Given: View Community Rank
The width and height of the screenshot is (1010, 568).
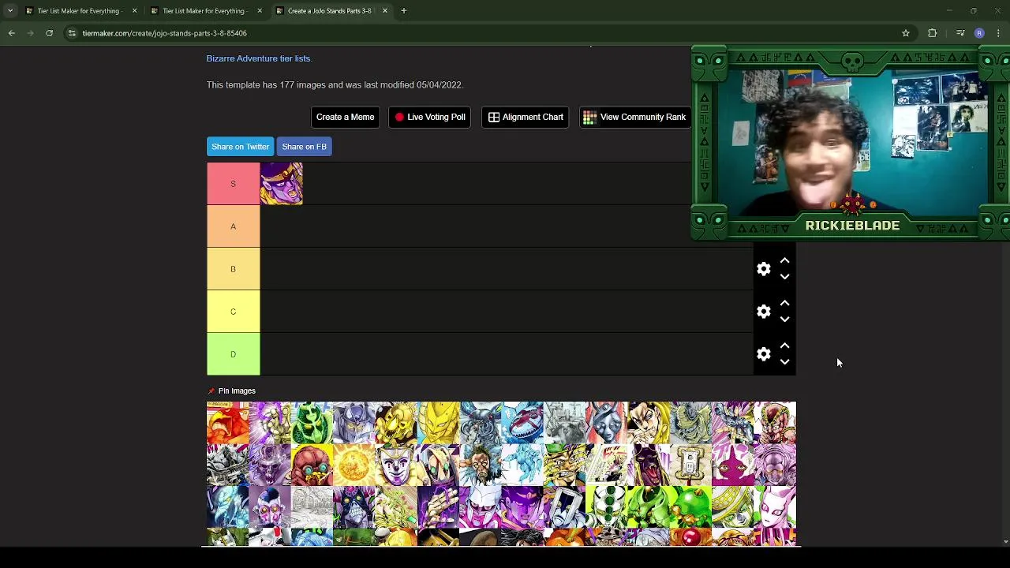Looking at the screenshot, I should (634, 117).
